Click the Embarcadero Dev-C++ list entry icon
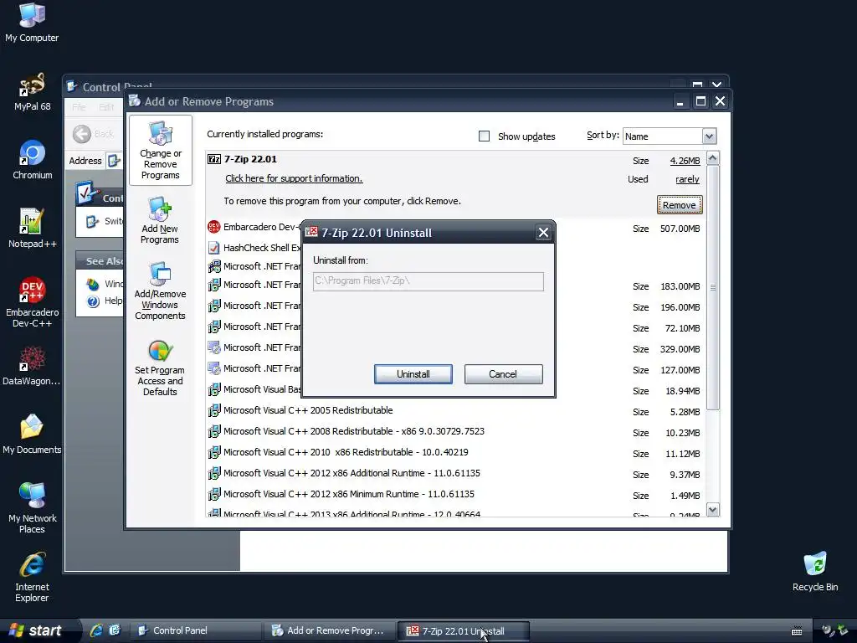Viewport: 857px width, 643px height. point(213,226)
